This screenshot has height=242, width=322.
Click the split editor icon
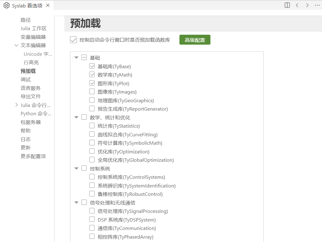coord(287,5)
